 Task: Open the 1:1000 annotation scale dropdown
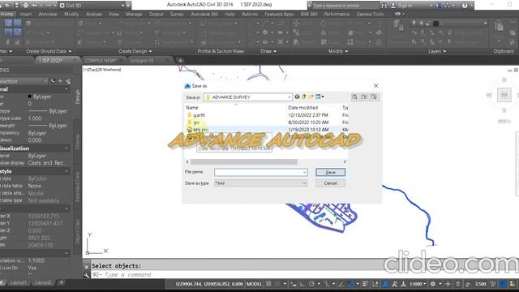pyautogui.click(x=418, y=284)
